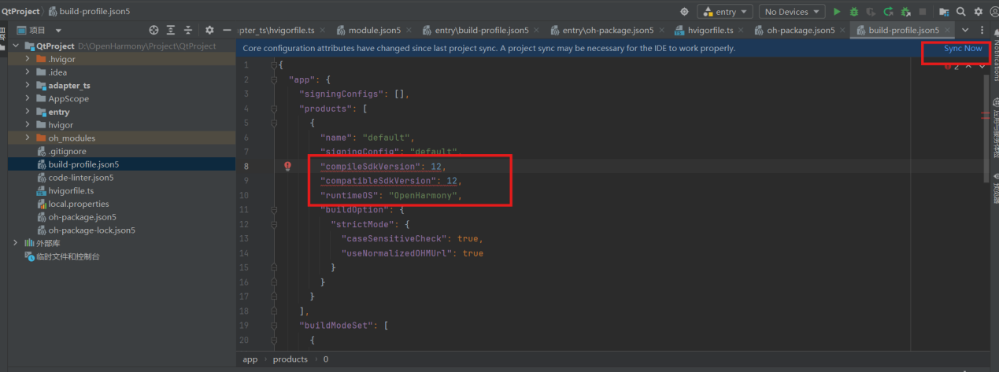Click the locate target icon in project panel
The height and width of the screenshot is (372, 999).
154,30
